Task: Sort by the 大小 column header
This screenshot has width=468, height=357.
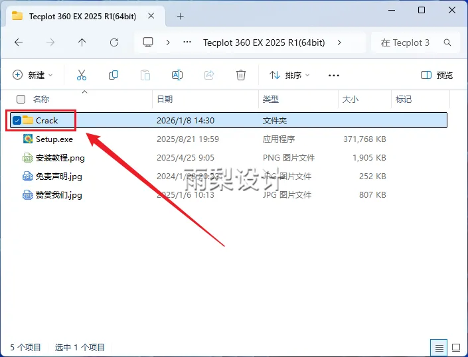Action: pos(350,99)
